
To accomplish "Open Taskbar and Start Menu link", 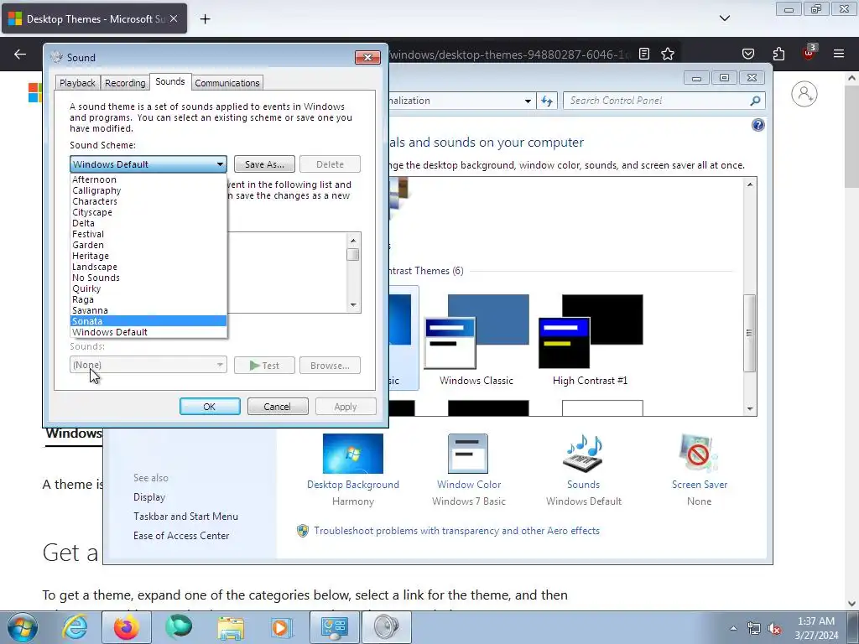I will click(x=185, y=517).
